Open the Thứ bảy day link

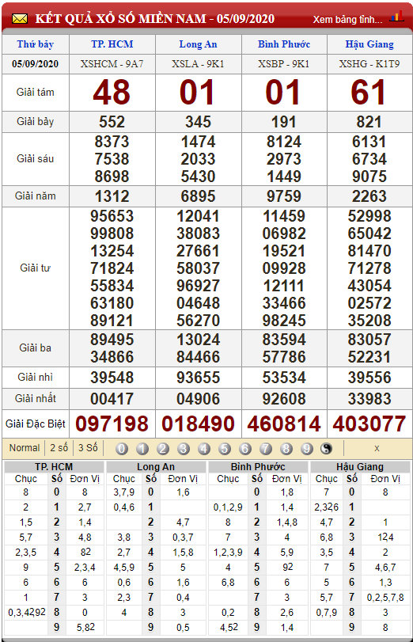[35, 44]
